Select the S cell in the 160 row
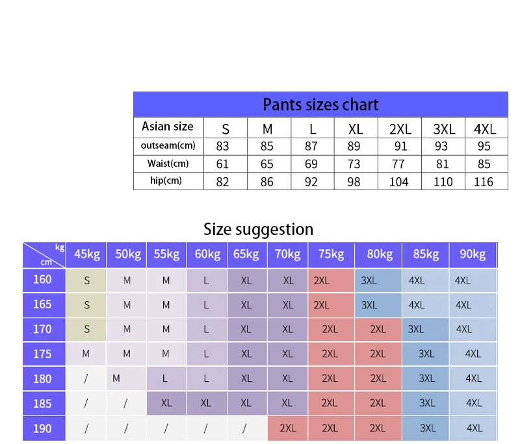This screenshot has height=444, width=520. [86, 280]
